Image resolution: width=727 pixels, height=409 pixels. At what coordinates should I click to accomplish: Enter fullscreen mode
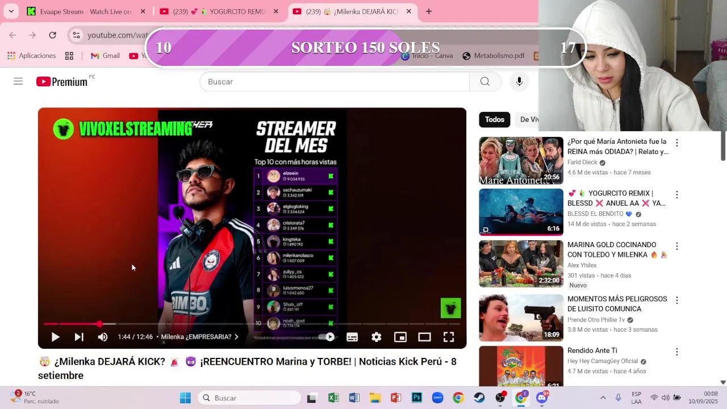click(x=449, y=337)
